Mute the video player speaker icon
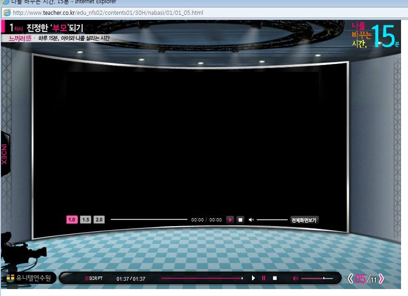The height and width of the screenshot is (296, 408). [251, 220]
